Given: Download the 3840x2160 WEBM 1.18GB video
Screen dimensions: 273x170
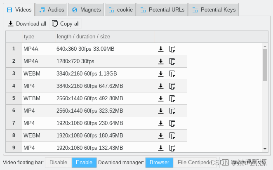Looking at the screenshot, I should pyautogui.click(x=161, y=74).
